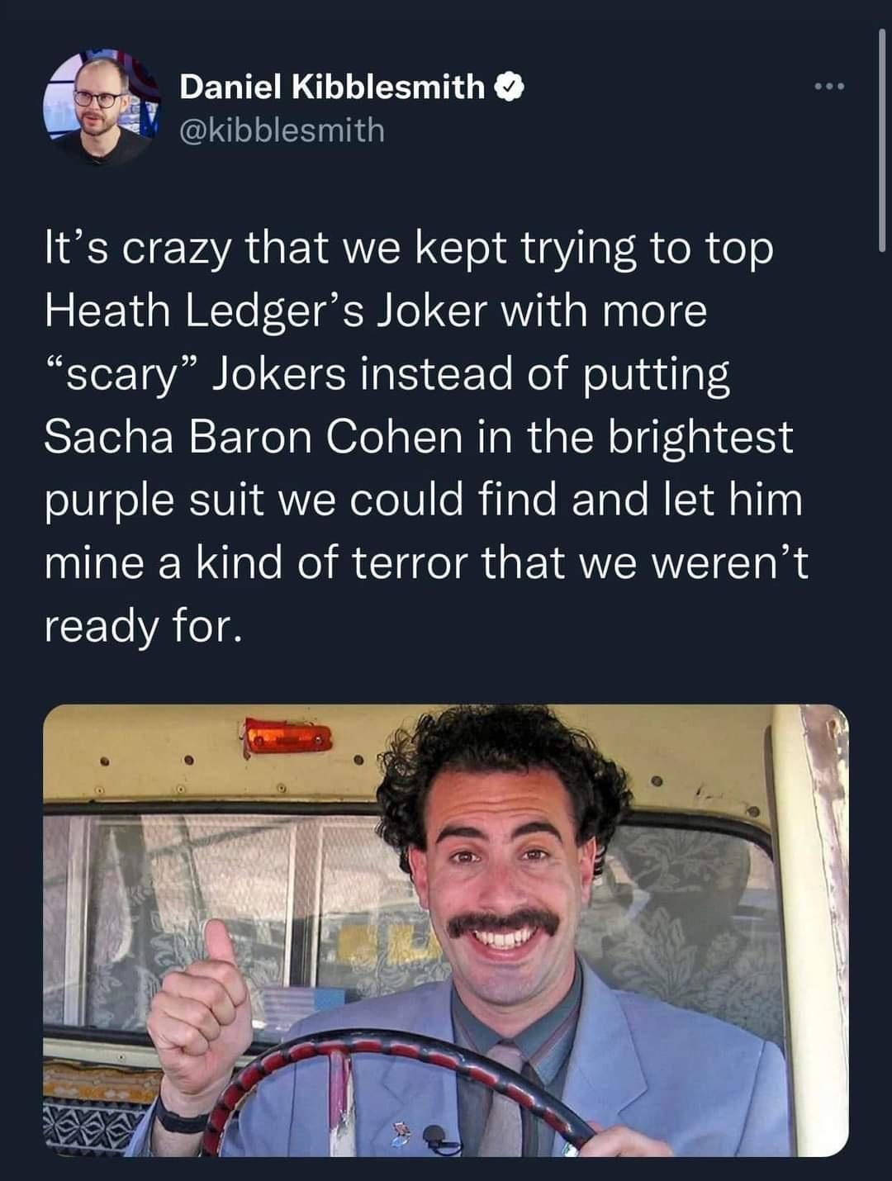The width and height of the screenshot is (892, 1181).
Task: Click the black wristwatch in photo
Action: pyautogui.click(x=180, y=1120)
